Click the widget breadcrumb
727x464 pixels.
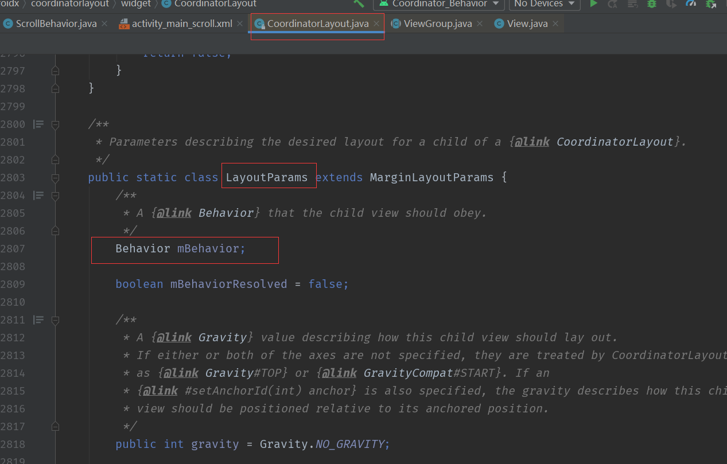136,3
